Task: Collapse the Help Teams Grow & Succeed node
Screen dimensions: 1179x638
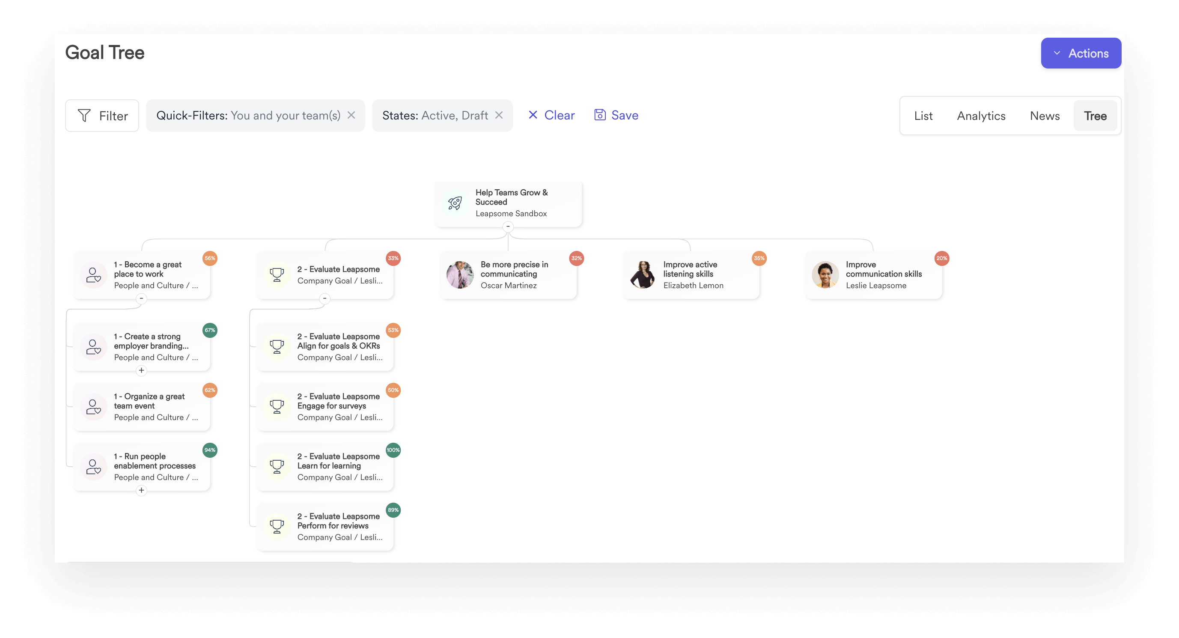Action: pos(508,227)
